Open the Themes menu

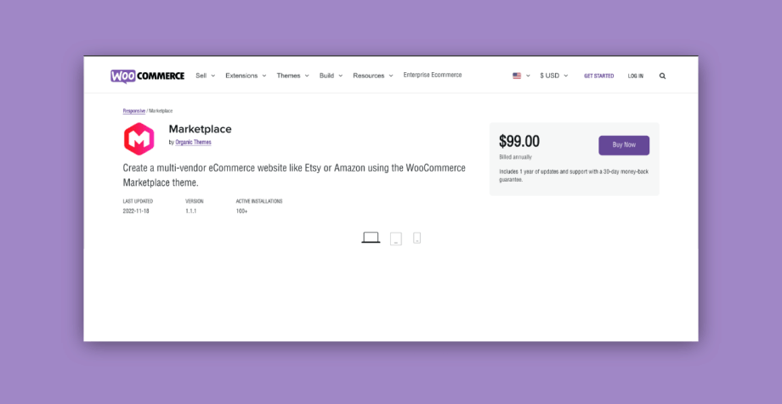[x=292, y=76]
